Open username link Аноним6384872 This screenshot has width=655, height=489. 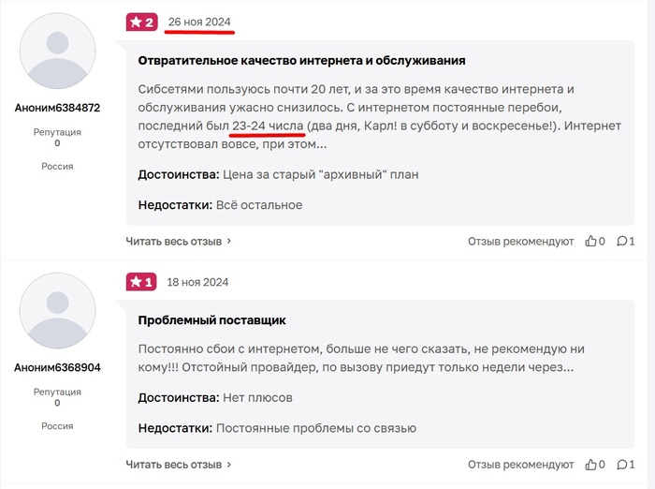58,108
